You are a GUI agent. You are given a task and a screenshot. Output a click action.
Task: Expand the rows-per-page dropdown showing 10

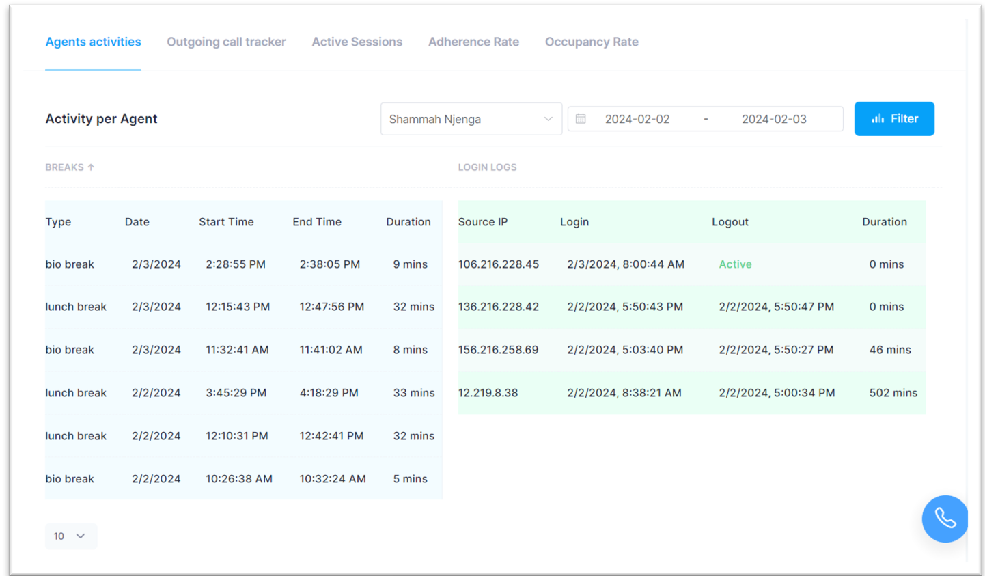[x=71, y=536]
